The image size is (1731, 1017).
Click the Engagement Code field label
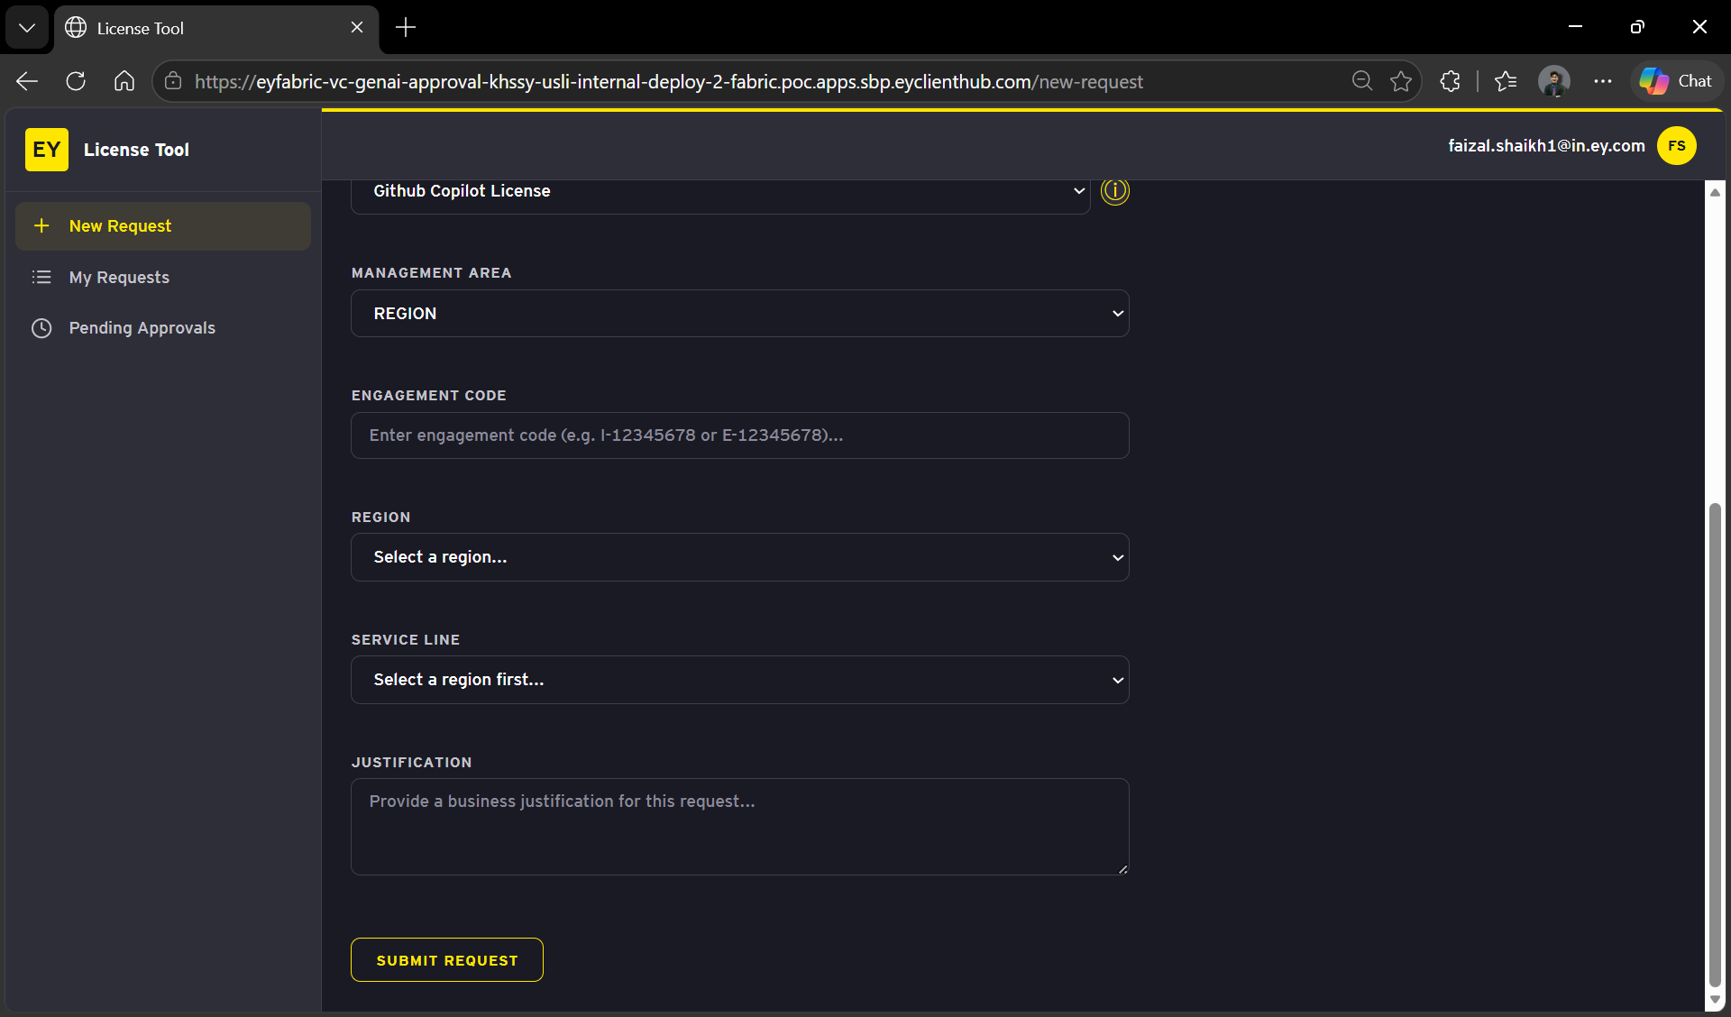click(429, 396)
